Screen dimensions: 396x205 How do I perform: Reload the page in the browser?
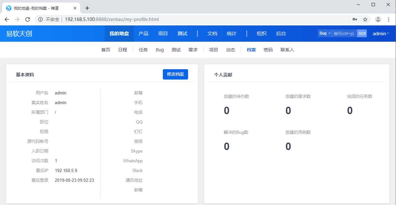[x=27, y=19]
